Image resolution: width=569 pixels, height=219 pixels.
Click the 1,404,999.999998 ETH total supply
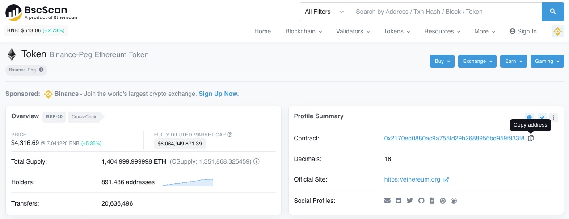(x=134, y=161)
